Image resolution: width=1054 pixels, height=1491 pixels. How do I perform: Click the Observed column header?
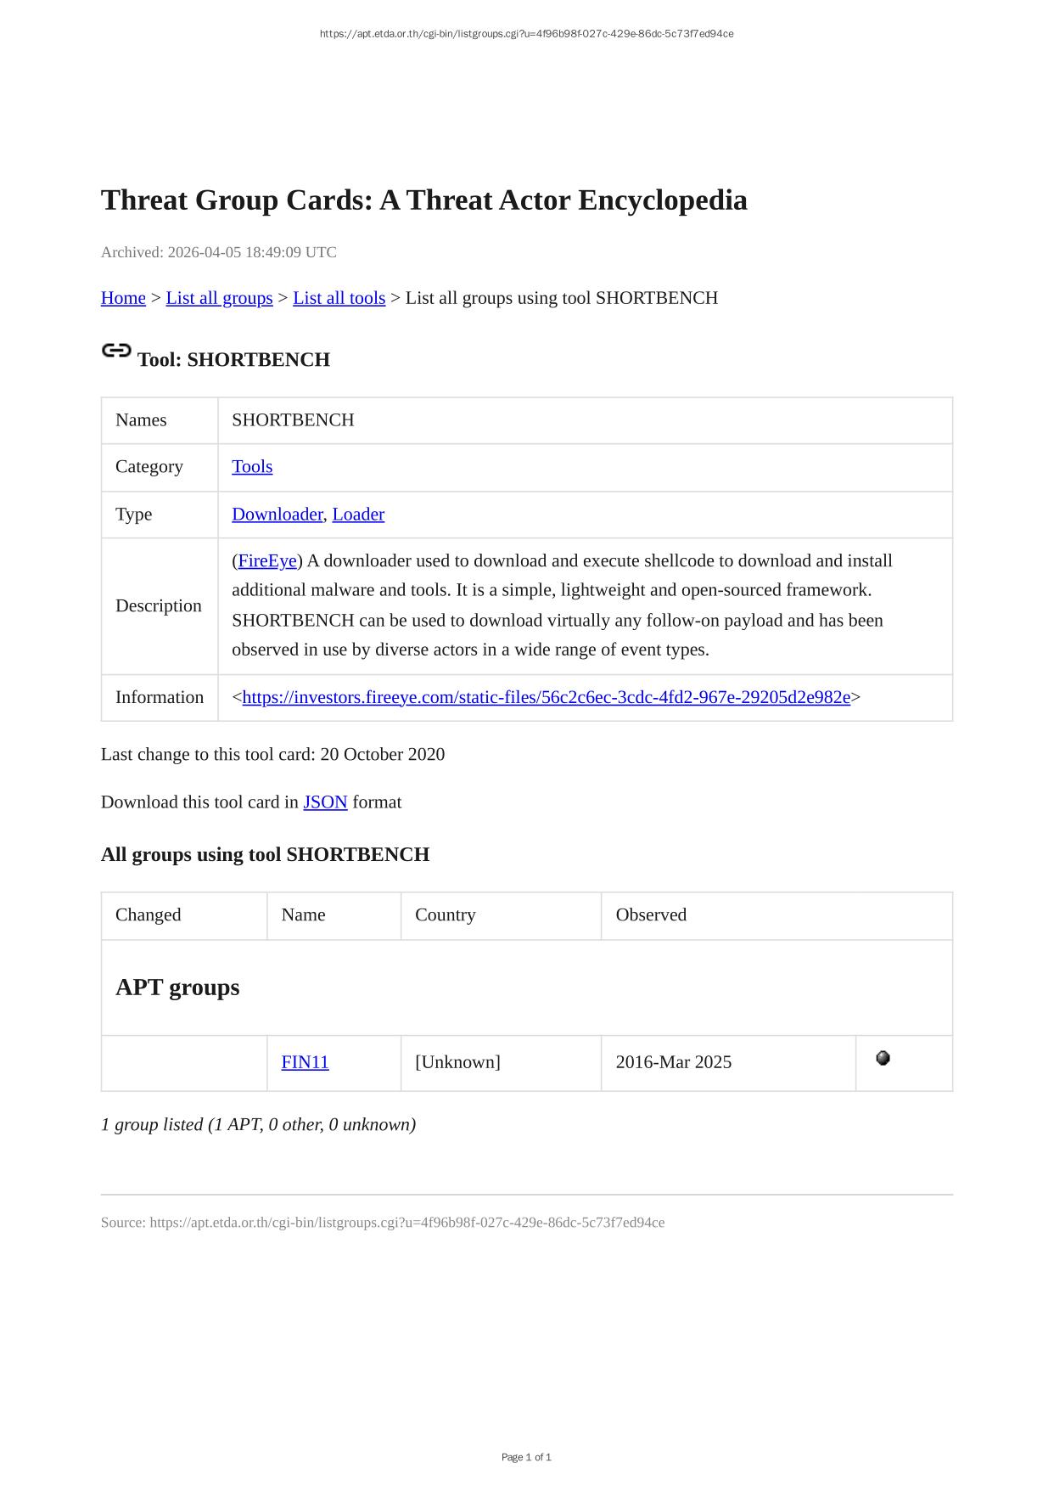651,915
